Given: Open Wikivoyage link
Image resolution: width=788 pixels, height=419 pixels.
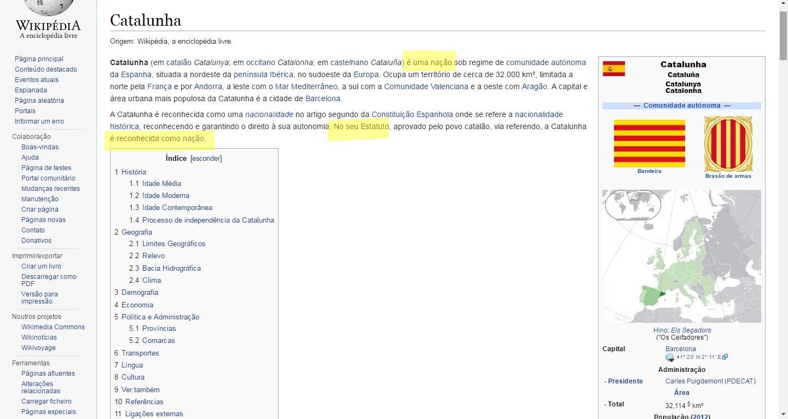Looking at the screenshot, I should click(38, 347).
